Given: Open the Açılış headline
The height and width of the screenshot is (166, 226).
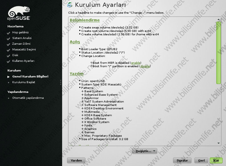Looking at the screenshot, I should pyautogui.click(x=75, y=42).
